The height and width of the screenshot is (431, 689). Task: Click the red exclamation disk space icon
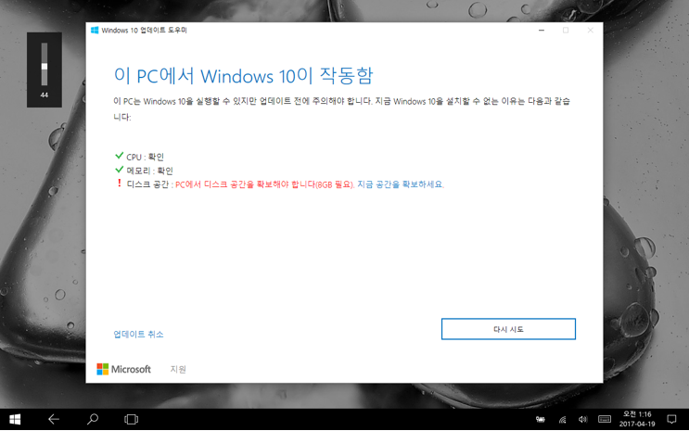tap(119, 184)
